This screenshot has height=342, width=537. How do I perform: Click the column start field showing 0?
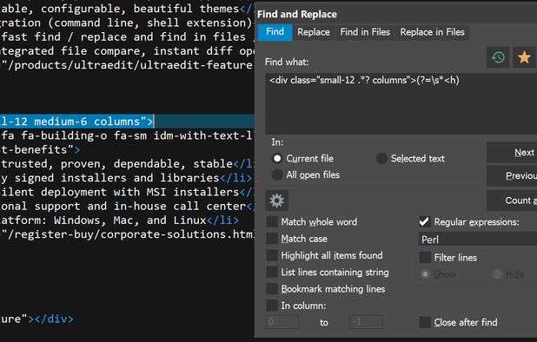tap(282, 322)
